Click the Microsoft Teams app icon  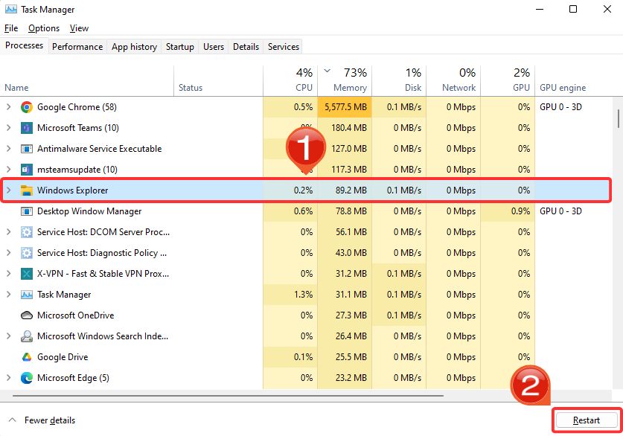[26, 127]
